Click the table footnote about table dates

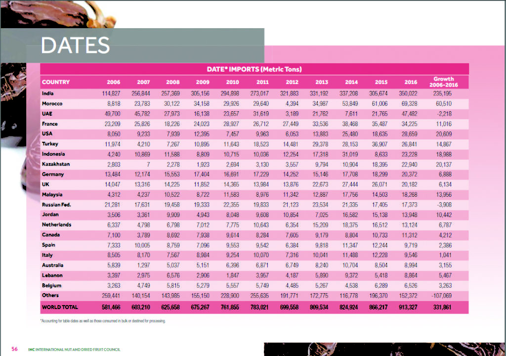pos(104,321)
